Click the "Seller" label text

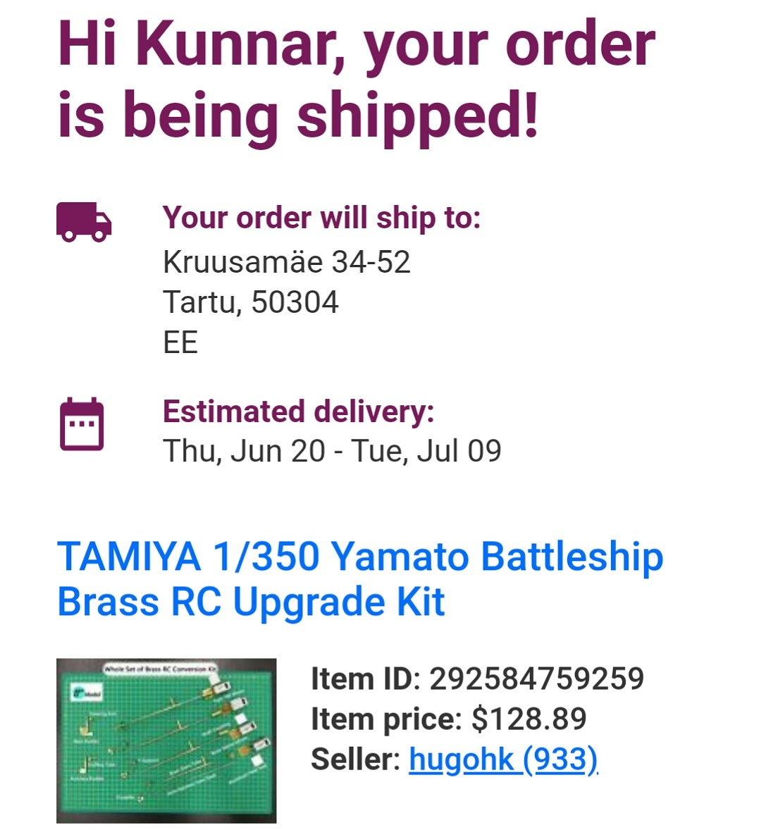[x=354, y=760]
